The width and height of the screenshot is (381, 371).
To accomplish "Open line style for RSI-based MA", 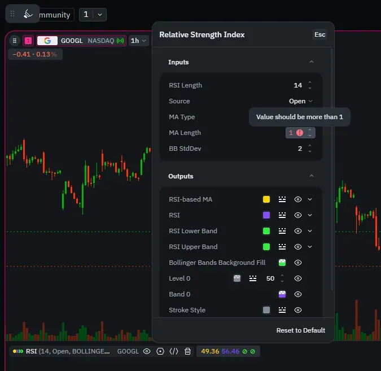I will click(x=282, y=199).
